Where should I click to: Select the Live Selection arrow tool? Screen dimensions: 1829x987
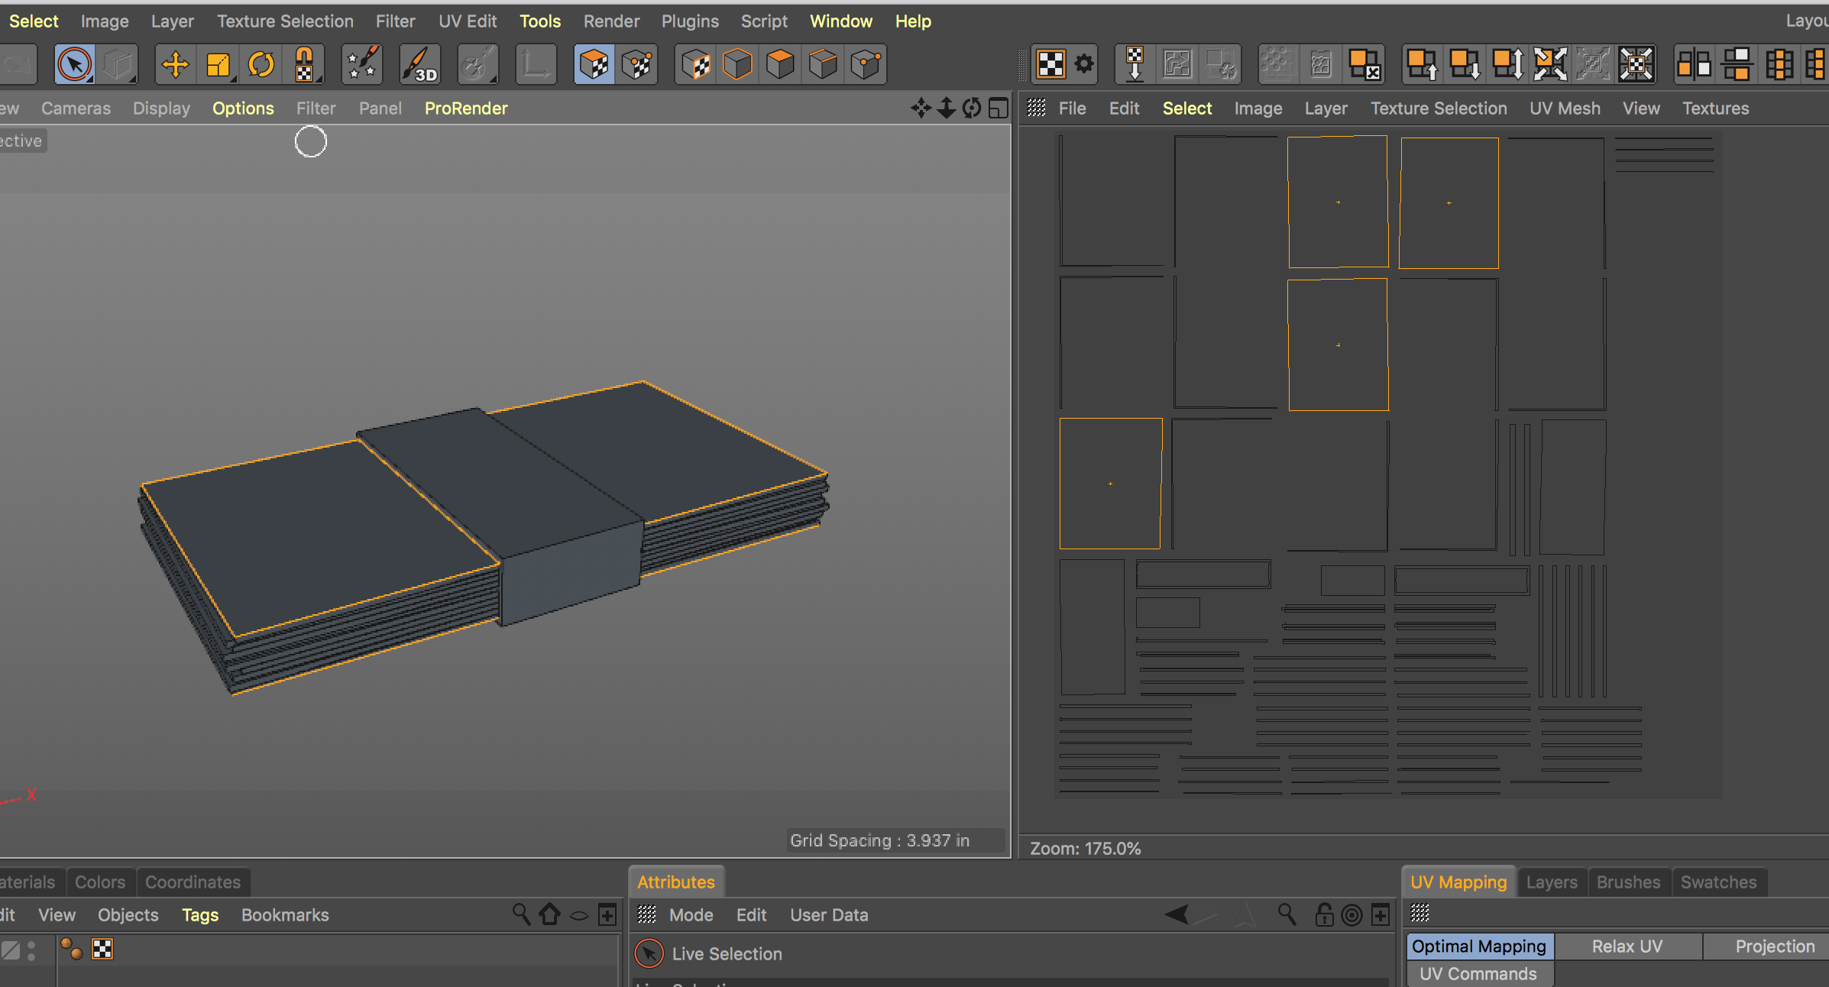[74, 64]
